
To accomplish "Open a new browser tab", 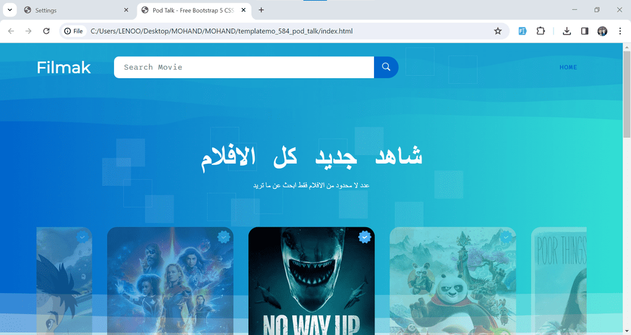I will [x=261, y=10].
